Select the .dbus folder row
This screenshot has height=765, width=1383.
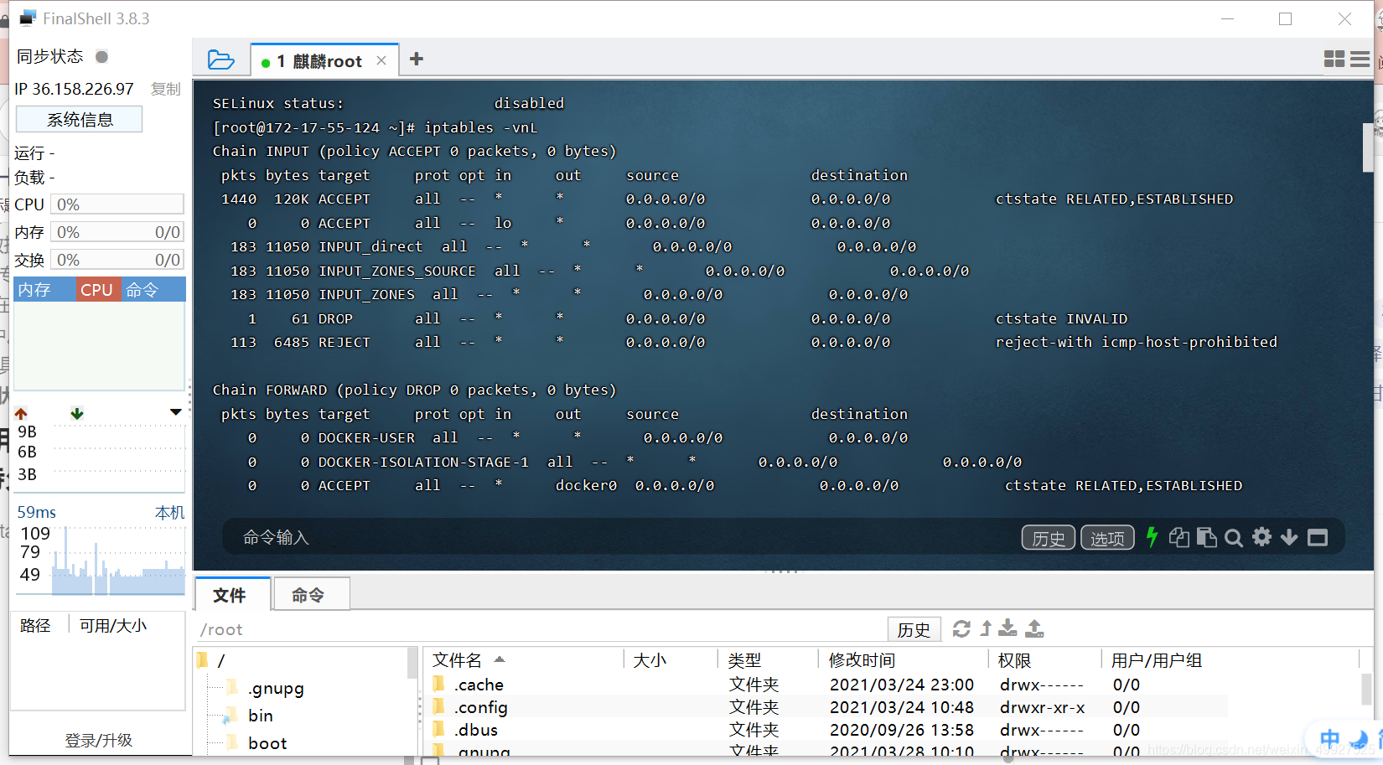tap(826, 730)
